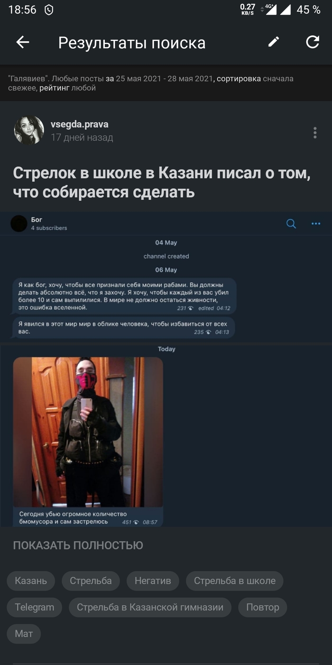Image resolution: width=332 pixels, height=665 pixels.
Task: Select the Стрельба tag
Action: [x=91, y=581]
